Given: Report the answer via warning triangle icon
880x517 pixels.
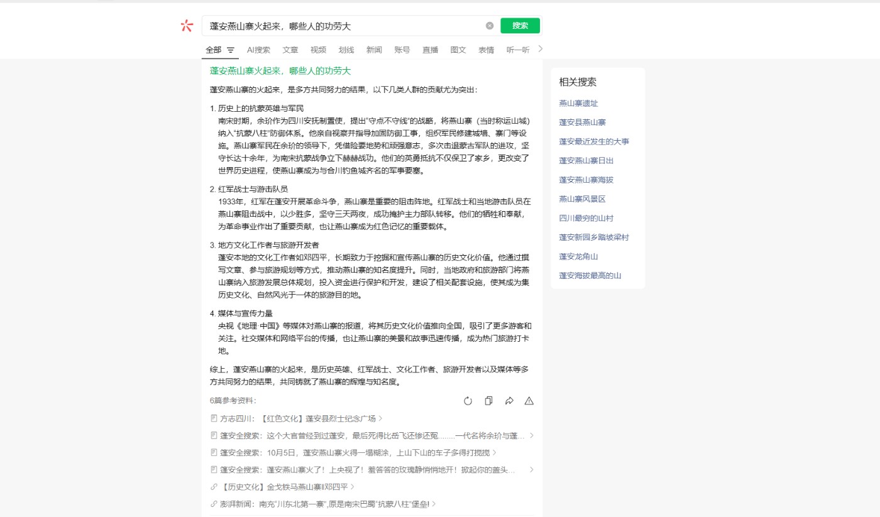Looking at the screenshot, I should (529, 401).
